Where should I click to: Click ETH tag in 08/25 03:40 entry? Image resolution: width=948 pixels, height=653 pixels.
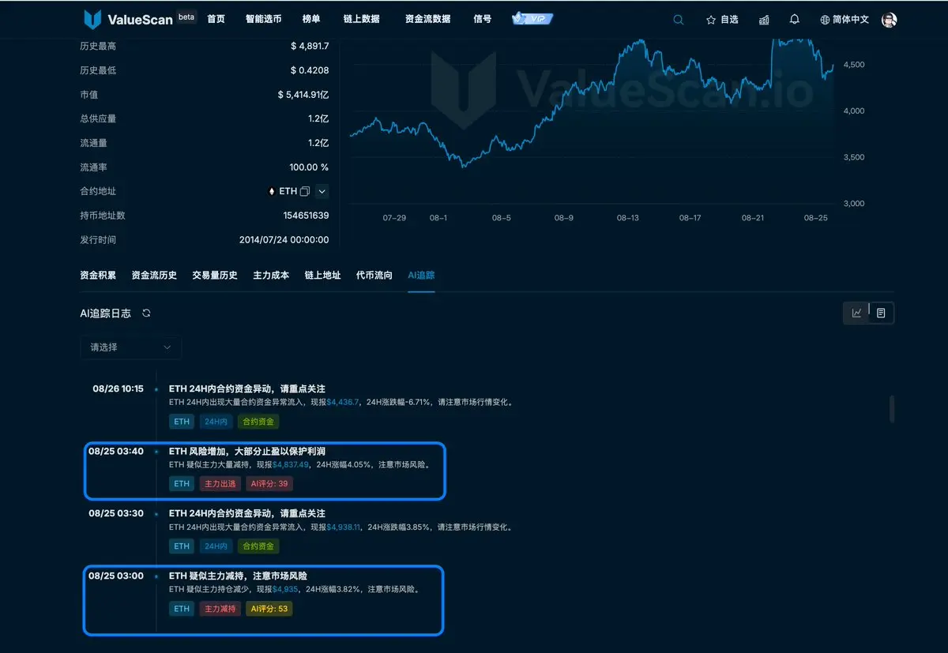[x=182, y=484]
